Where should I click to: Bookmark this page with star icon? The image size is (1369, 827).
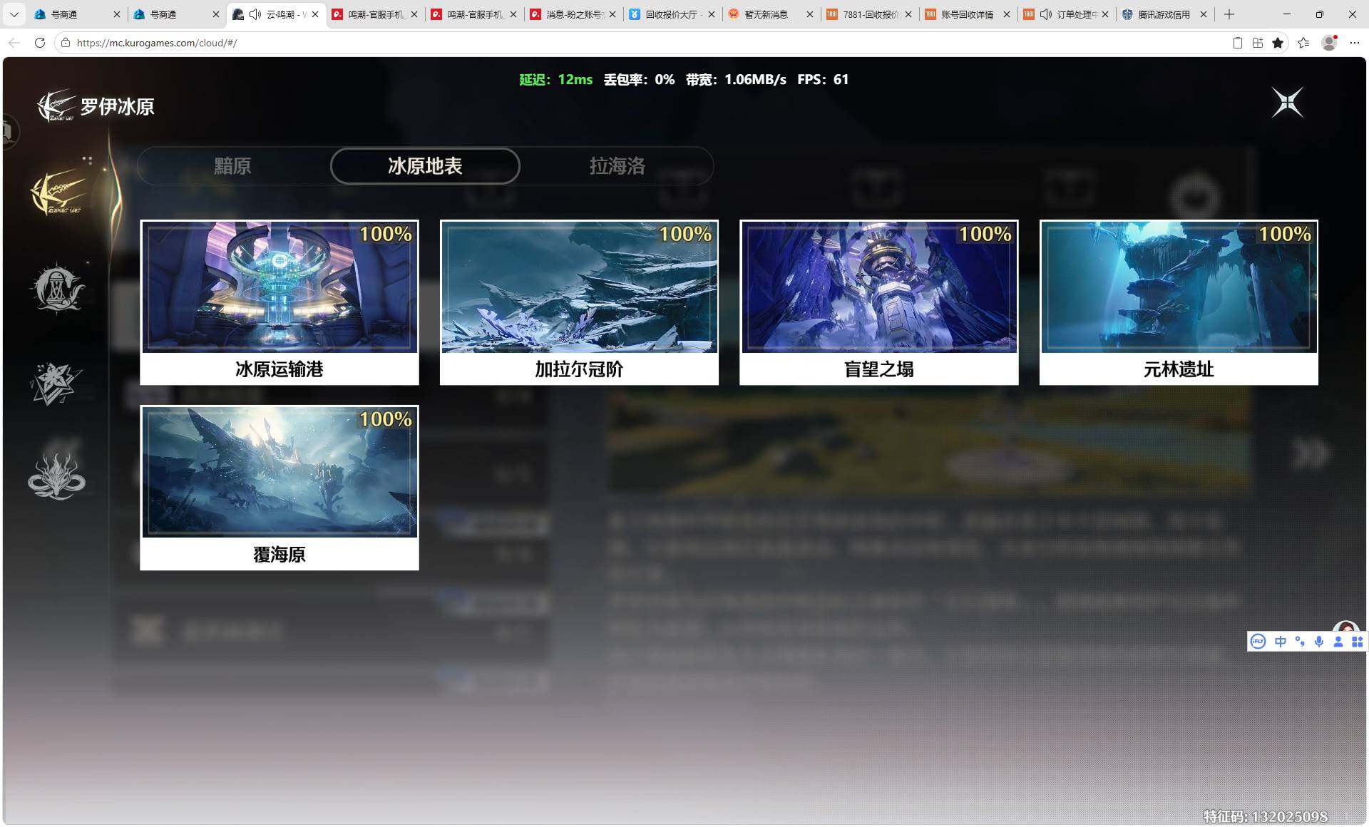tap(1278, 43)
